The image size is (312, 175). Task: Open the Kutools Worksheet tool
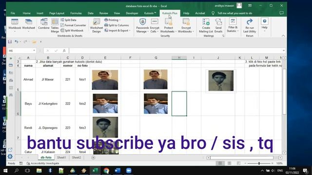28,25
